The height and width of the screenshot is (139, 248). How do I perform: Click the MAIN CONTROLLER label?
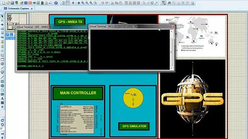coord(78,93)
